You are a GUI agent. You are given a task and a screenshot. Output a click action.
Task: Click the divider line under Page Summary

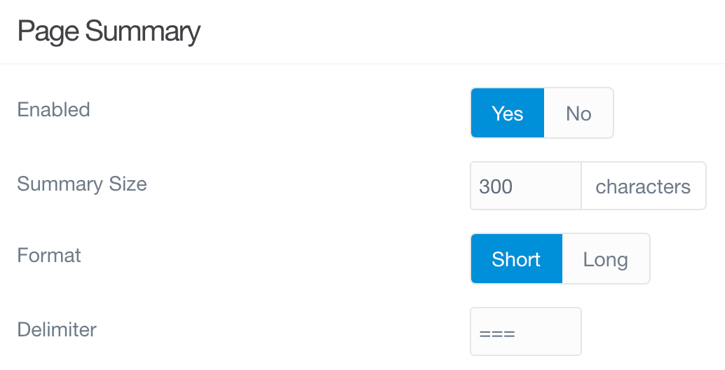[362, 64]
